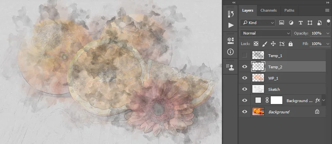Click the Opacity label
This screenshot has width=332, height=144.
click(301, 33)
